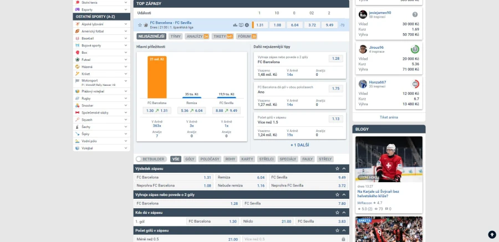This screenshot has width=499, height=242.
Task: Click the Šachy chess piece icon
Action: tap(77, 127)
